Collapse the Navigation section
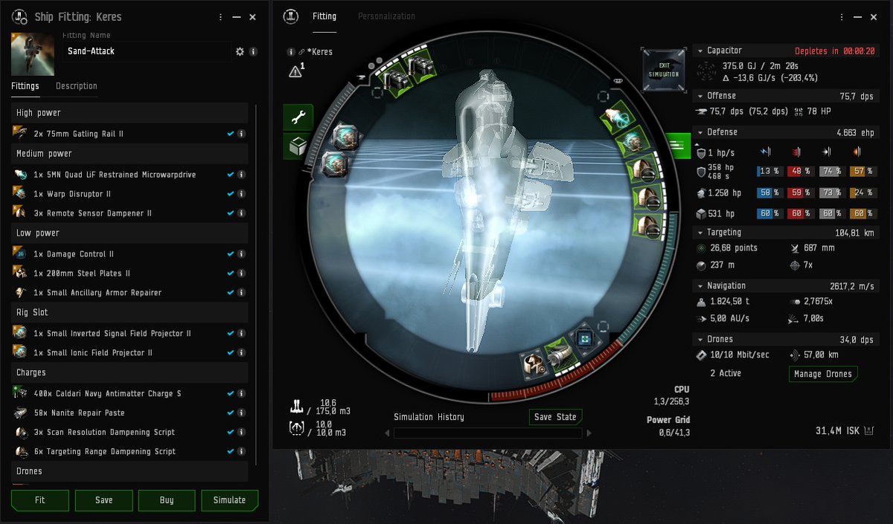The height and width of the screenshot is (524, 893). click(700, 285)
